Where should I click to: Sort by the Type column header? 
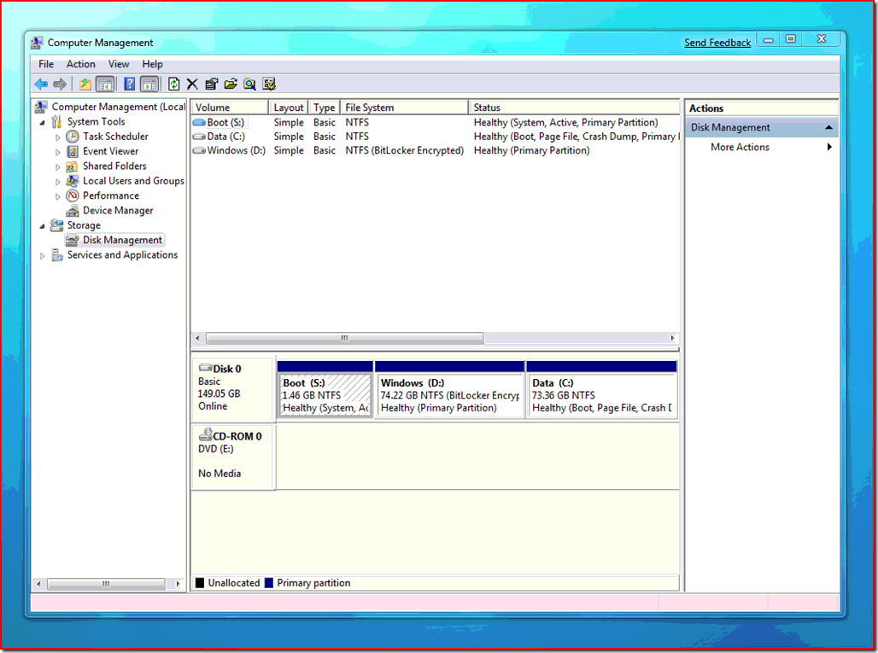(325, 108)
